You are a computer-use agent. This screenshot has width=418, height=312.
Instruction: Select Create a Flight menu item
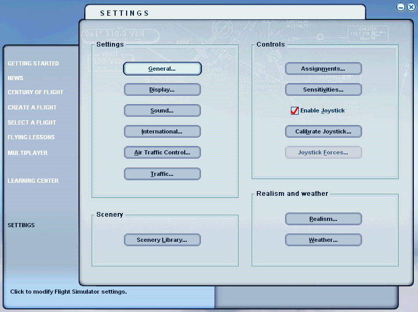pyautogui.click(x=32, y=107)
